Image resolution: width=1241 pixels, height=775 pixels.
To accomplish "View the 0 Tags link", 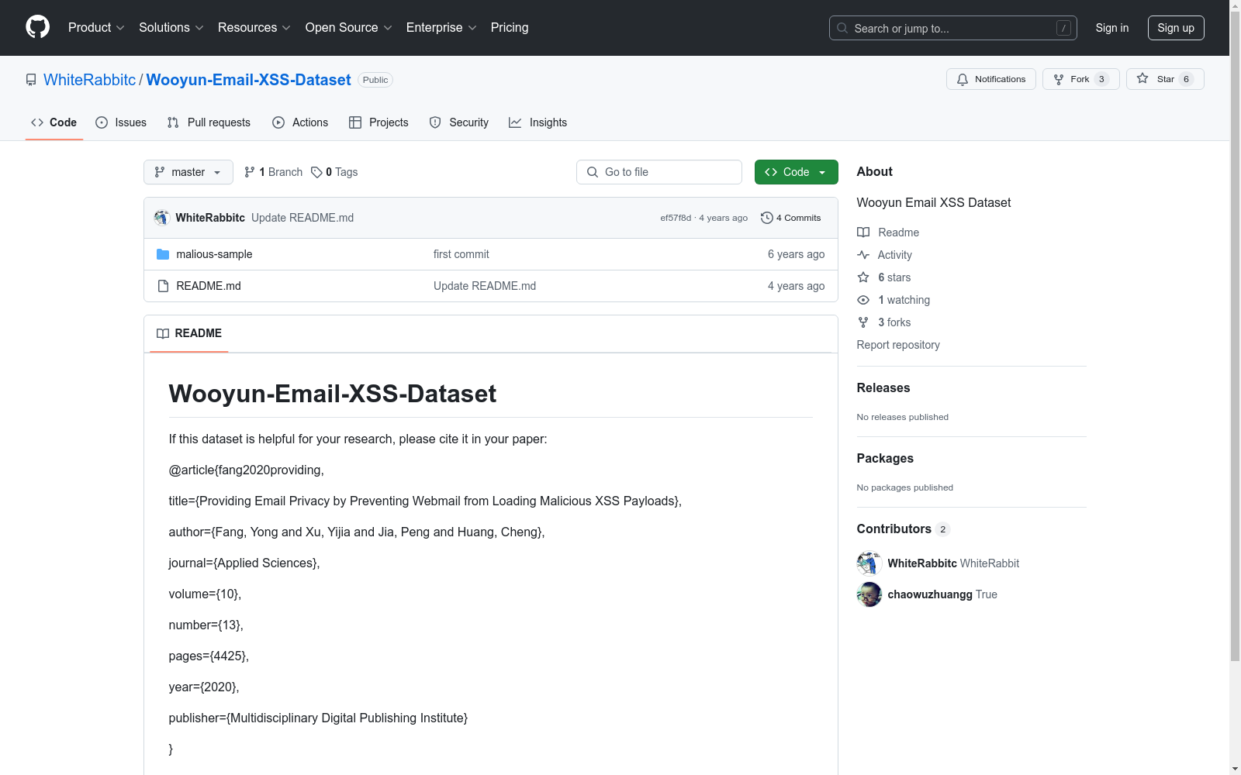I will 334,172.
